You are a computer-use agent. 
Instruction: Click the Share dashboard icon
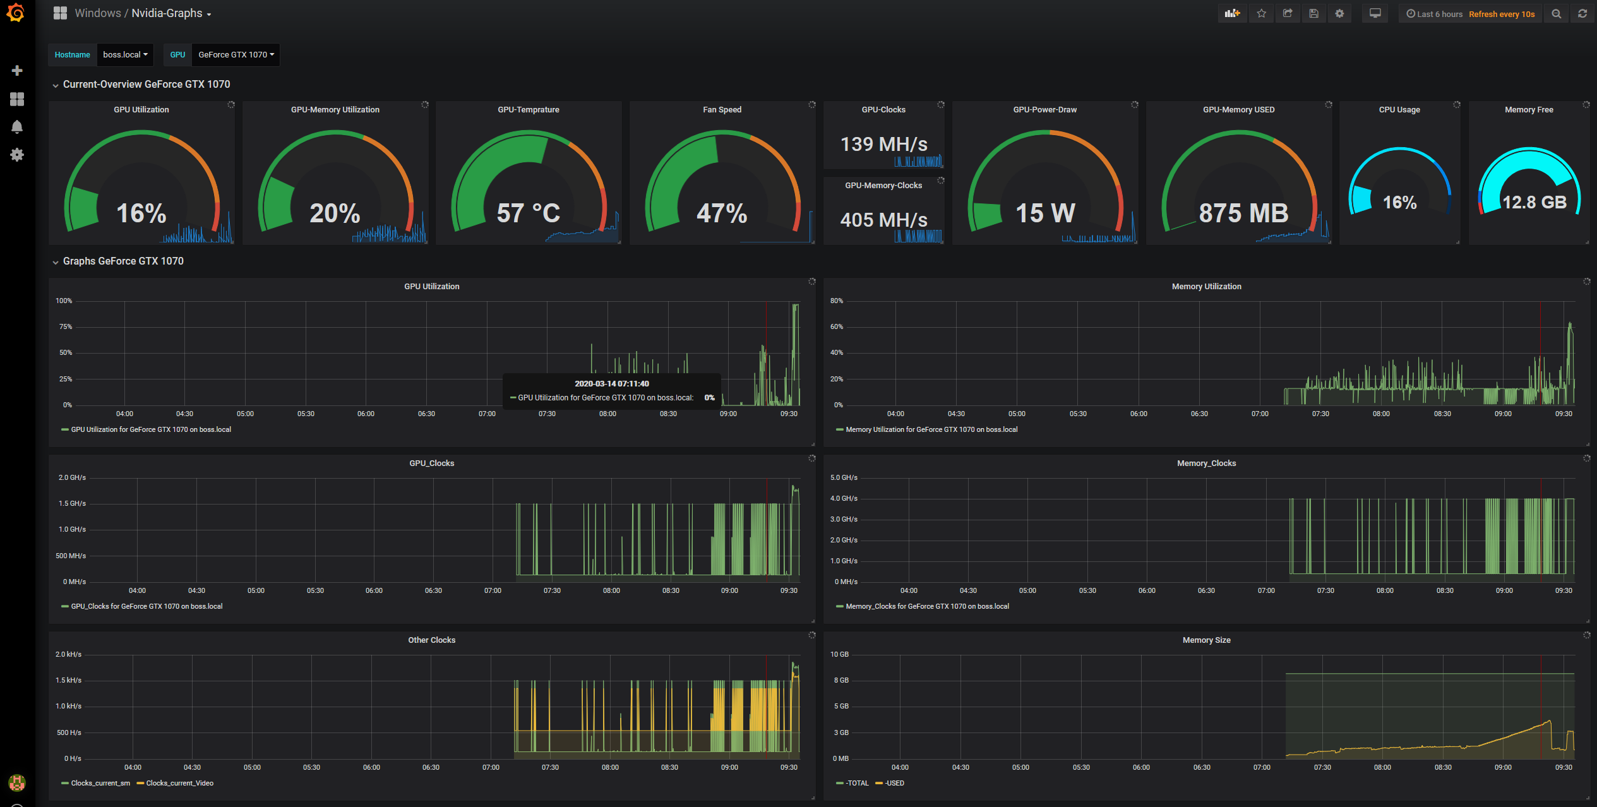[x=1288, y=13]
